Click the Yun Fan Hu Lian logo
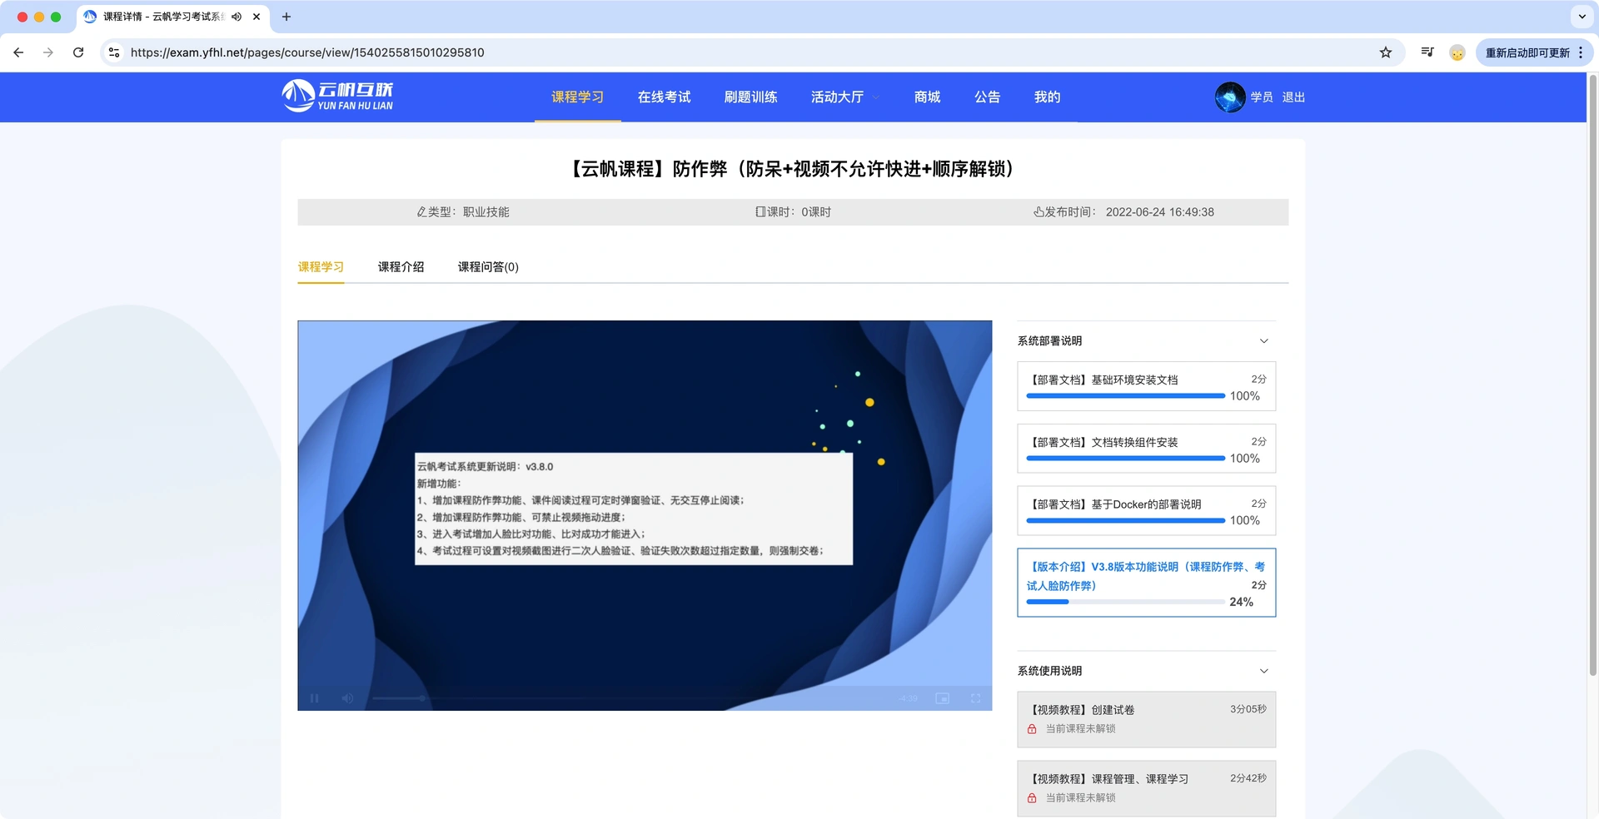Image resolution: width=1599 pixels, height=819 pixels. 337,97
